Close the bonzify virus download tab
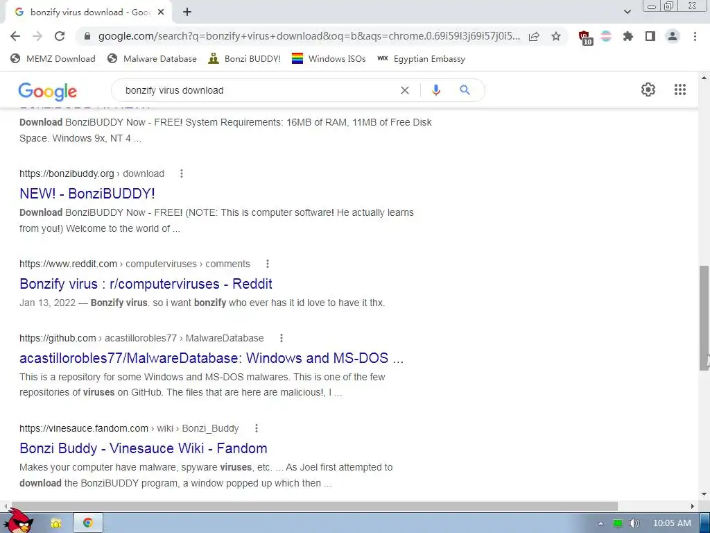Viewport: 710px width, 533px height. pyautogui.click(x=161, y=12)
